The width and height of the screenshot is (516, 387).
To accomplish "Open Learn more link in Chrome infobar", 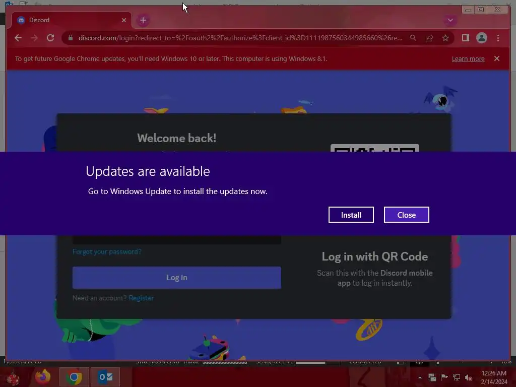I will click(468, 58).
